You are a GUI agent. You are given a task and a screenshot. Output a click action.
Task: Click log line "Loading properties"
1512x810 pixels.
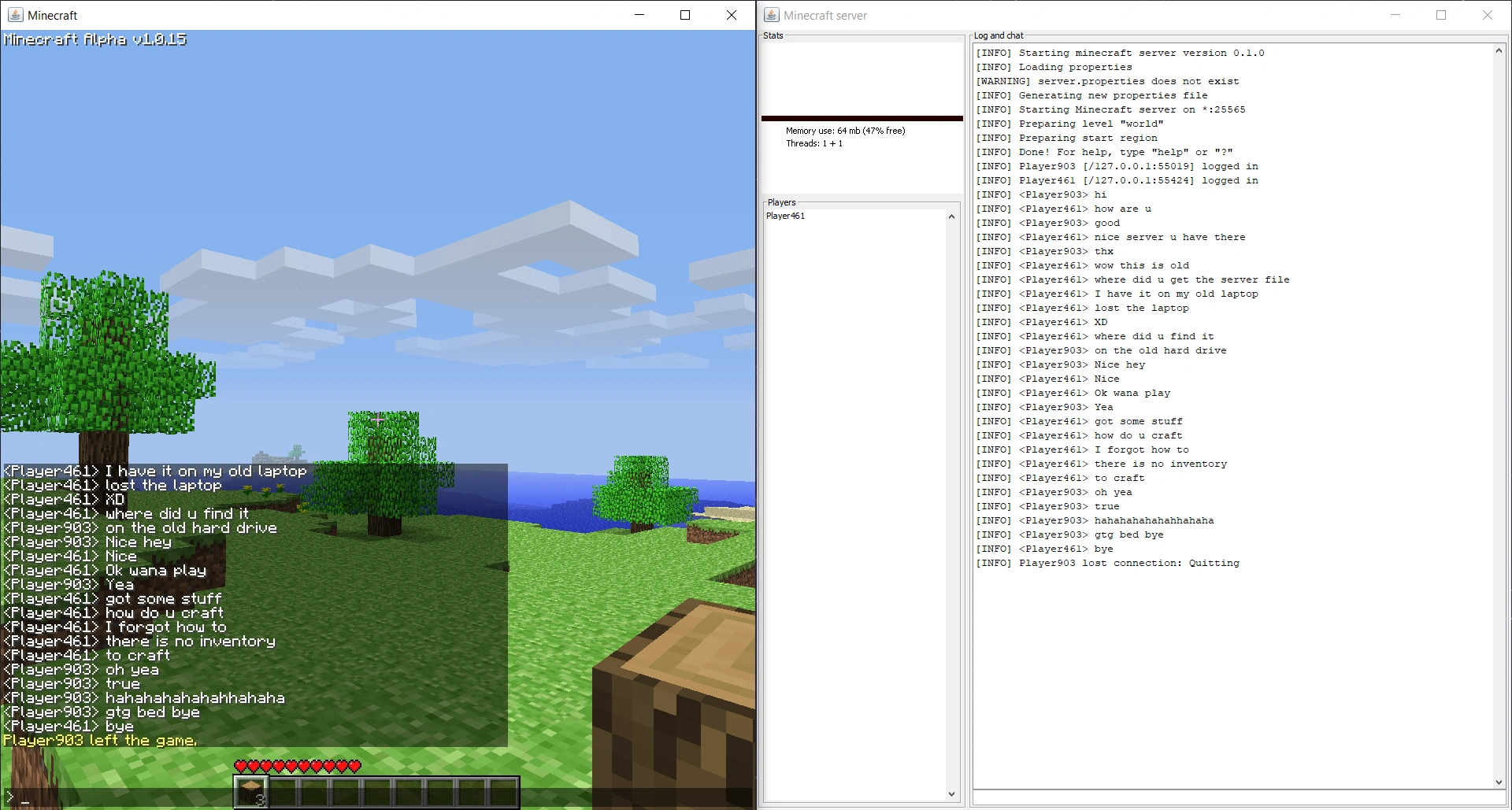coord(1054,67)
